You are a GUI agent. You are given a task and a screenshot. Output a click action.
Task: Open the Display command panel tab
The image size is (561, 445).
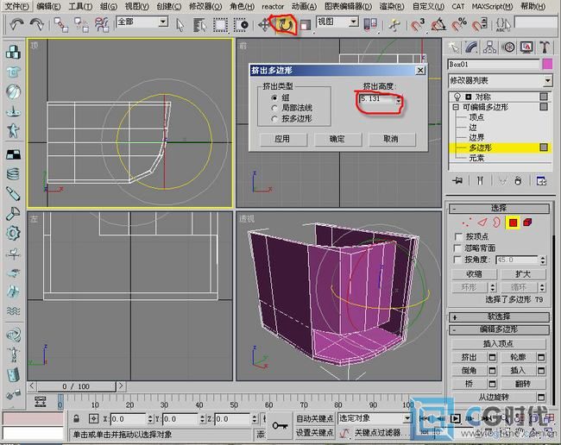point(526,47)
